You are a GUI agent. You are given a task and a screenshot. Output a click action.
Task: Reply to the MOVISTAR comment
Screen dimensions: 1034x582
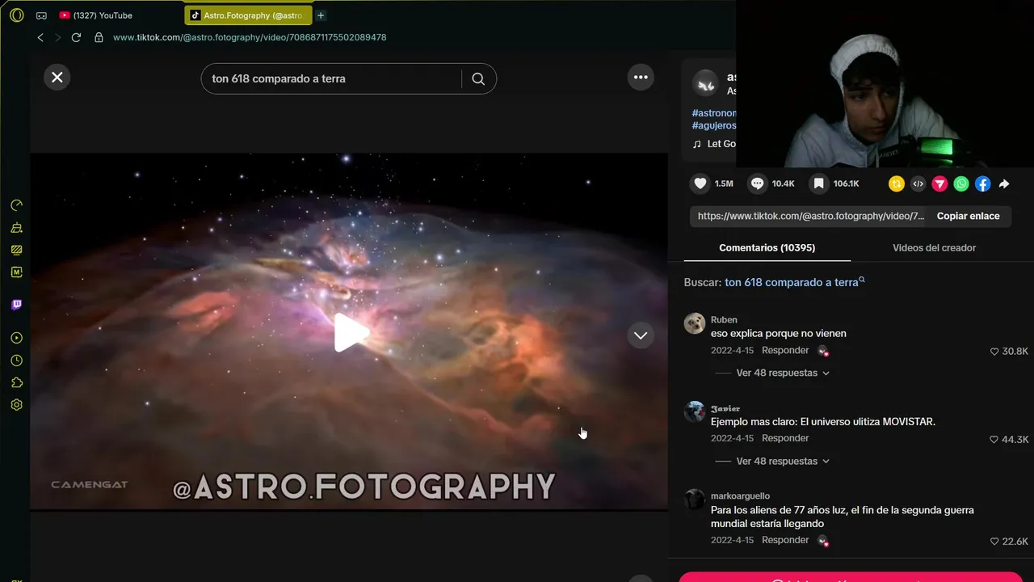click(785, 438)
